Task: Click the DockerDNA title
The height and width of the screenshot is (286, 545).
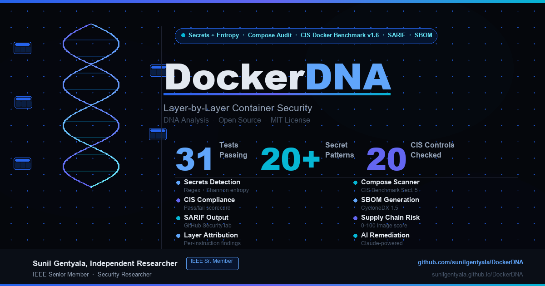Action: (277, 77)
